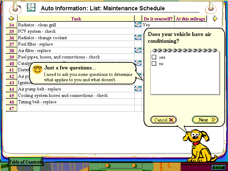Viewport: 228px width, 171px height.
Task: Open note icon for Radiator change coolant
Action: 138,38
